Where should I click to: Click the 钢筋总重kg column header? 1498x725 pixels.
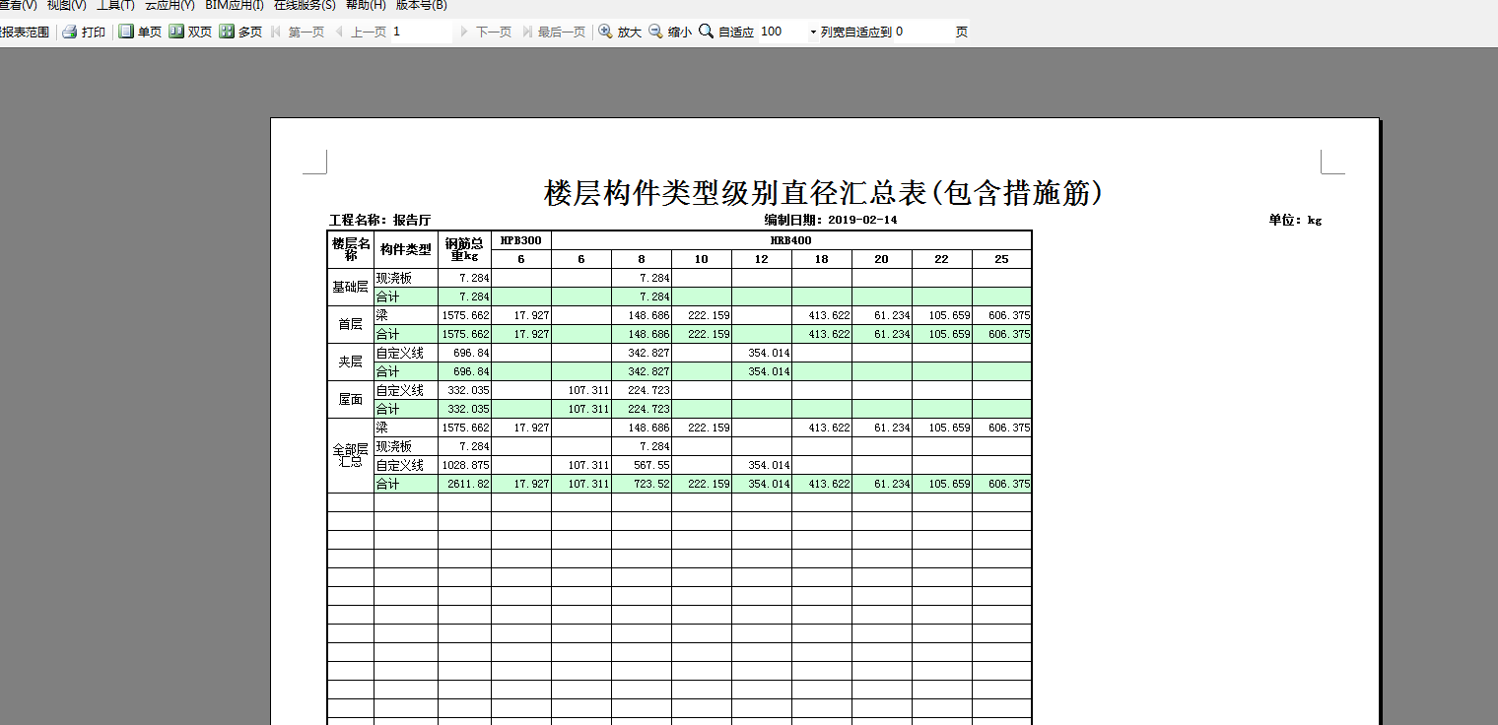(464, 249)
